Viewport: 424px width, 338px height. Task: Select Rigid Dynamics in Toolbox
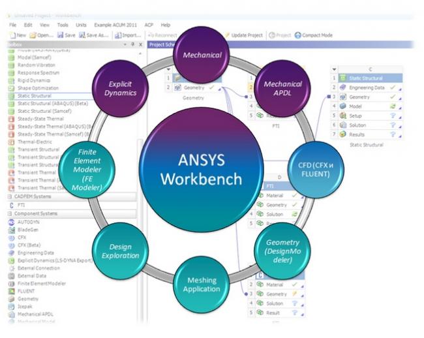[34, 80]
